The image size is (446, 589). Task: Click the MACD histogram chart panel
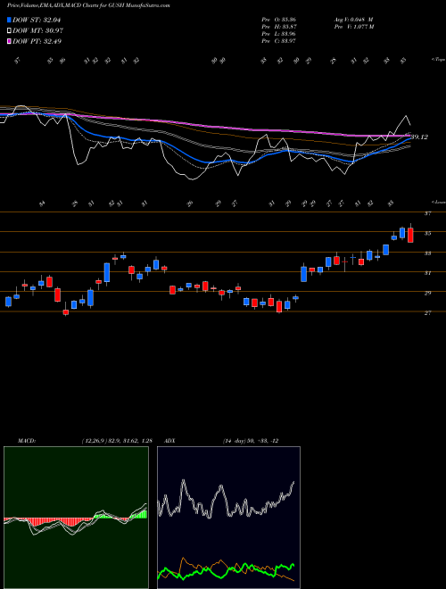[76, 518]
